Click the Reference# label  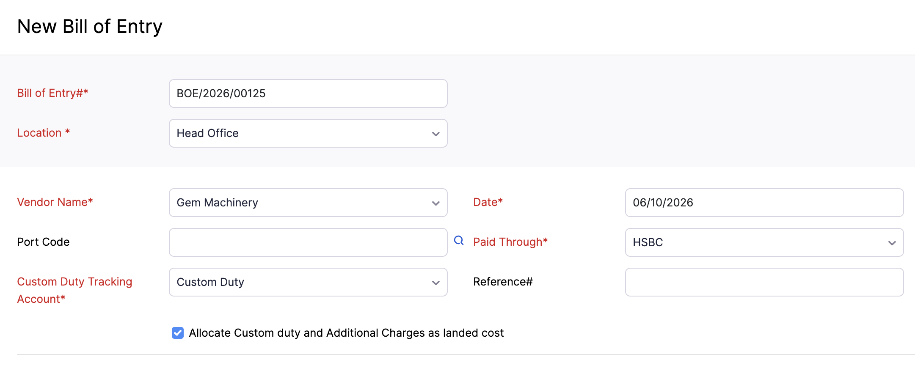[503, 282]
